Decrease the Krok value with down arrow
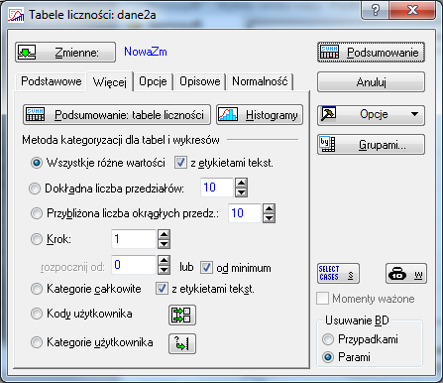The width and height of the screenshot is (443, 383). (165, 244)
